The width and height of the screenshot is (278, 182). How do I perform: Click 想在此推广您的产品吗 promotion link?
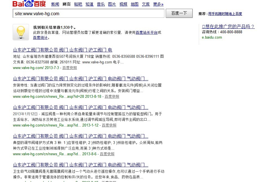click(x=228, y=26)
